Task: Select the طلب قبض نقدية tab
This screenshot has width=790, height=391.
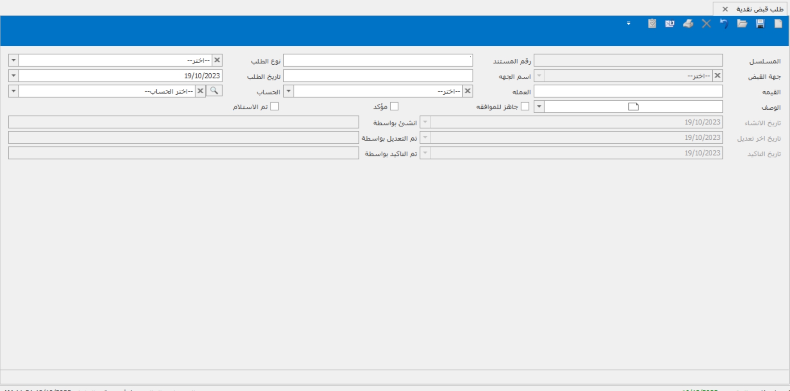Action: [x=760, y=9]
